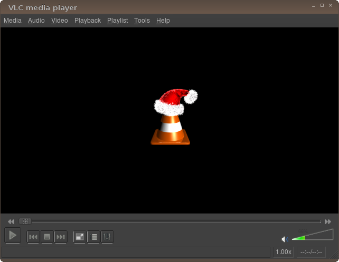This screenshot has height=262, width=339.
Task: Click the 1.00x playback speed label
Action: 284,252
